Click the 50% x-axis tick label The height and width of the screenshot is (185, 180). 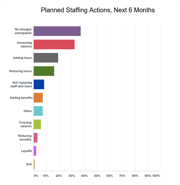pos(97,176)
